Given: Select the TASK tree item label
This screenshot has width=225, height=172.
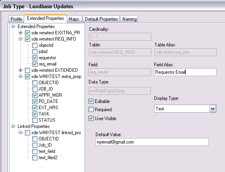Looking at the screenshot, I should [x=44, y=114].
